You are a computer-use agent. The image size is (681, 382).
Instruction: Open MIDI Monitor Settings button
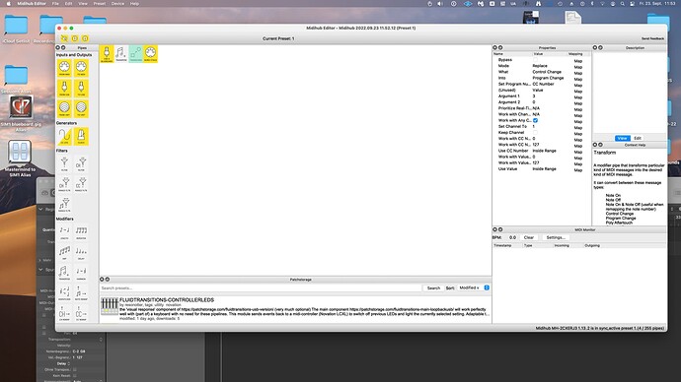pyautogui.click(x=556, y=237)
